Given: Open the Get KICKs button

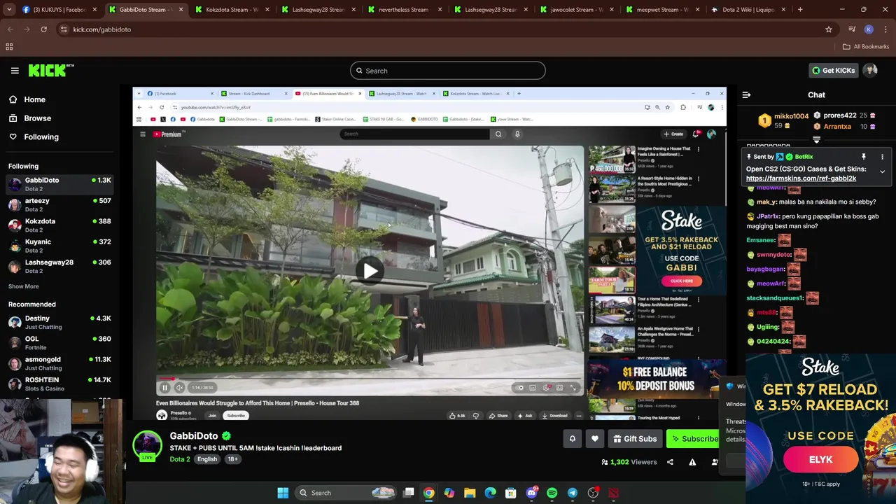Looking at the screenshot, I should point(833,70).
